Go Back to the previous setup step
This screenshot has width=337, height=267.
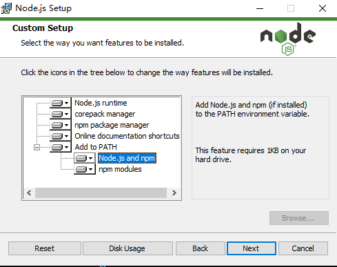[201, 248]
